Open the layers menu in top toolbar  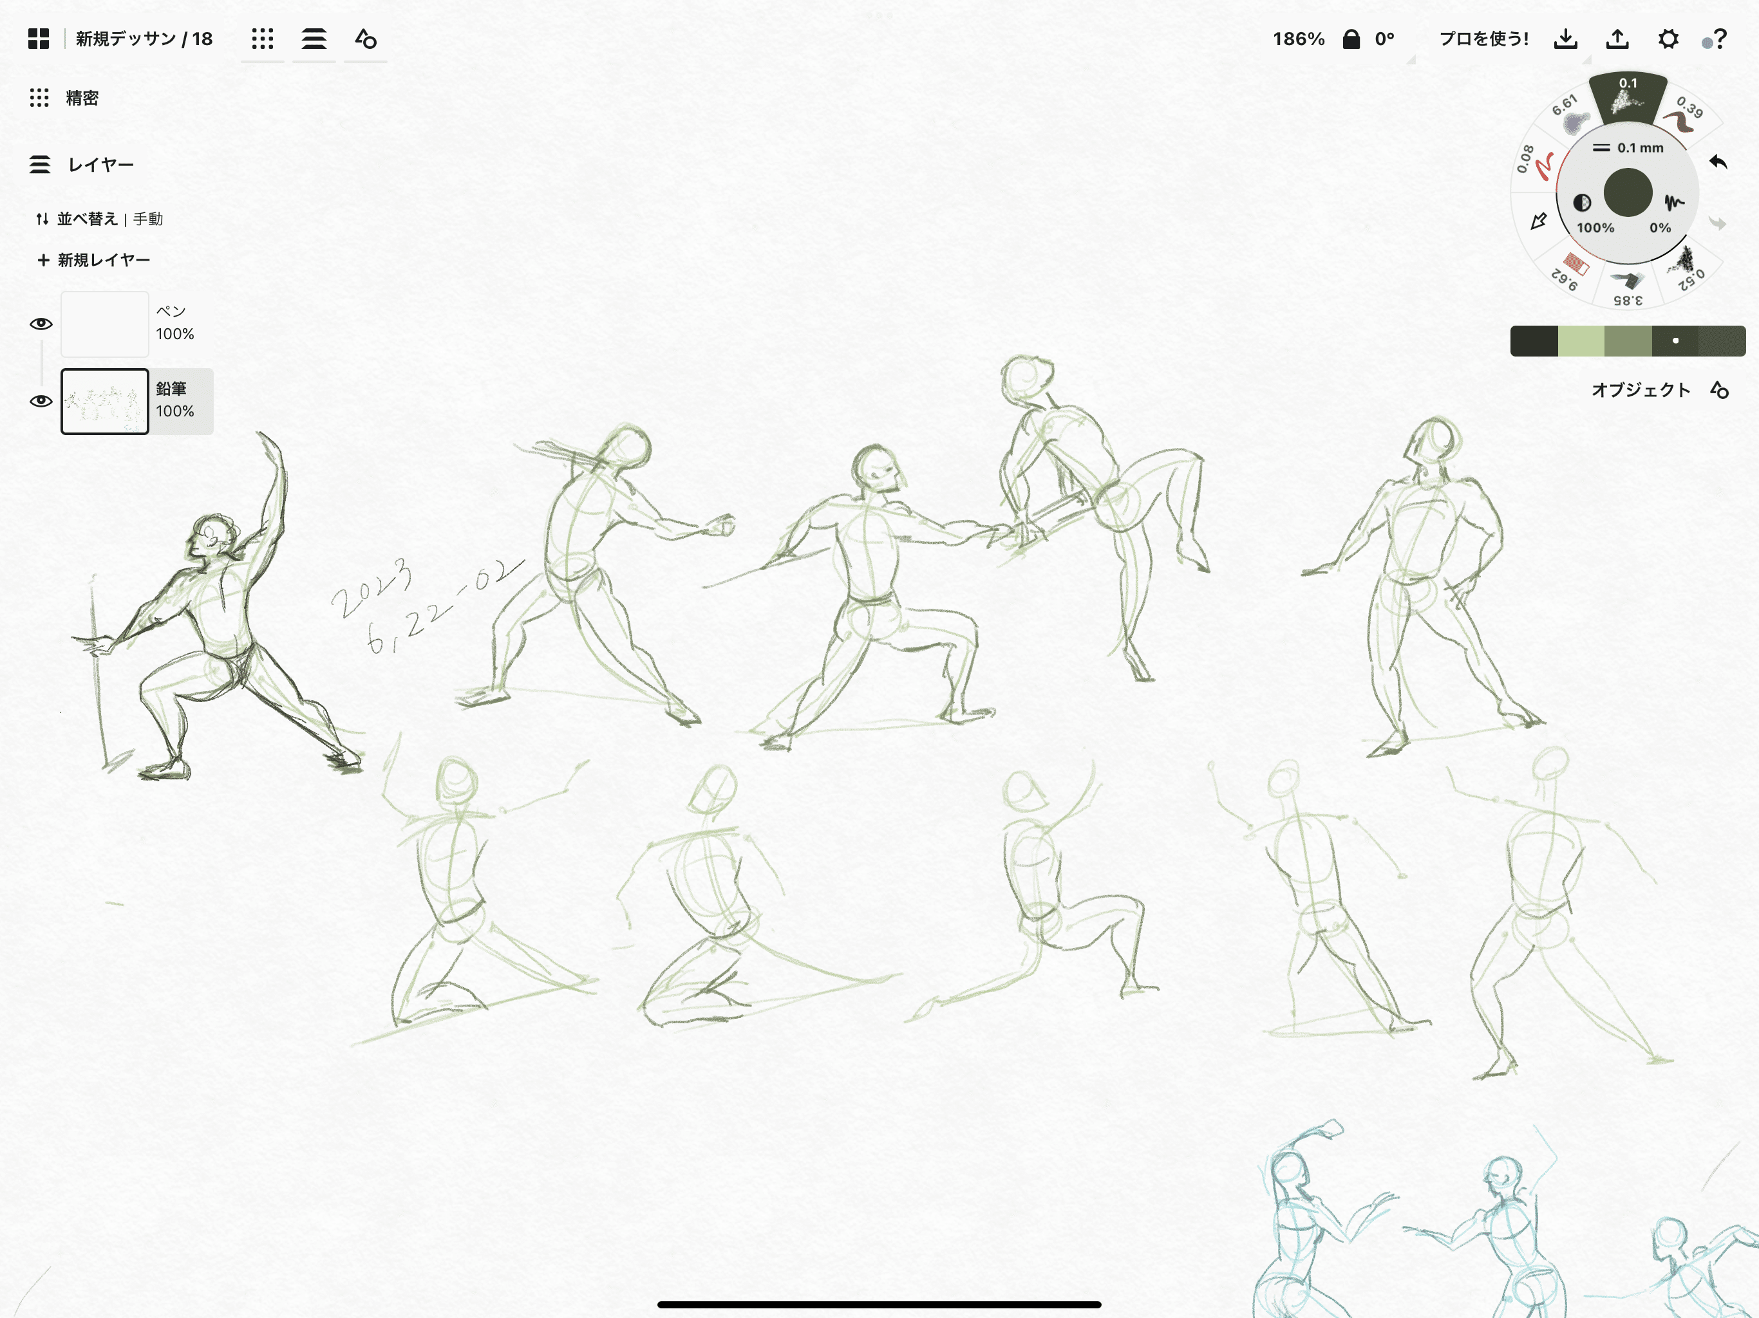(314, 39)
